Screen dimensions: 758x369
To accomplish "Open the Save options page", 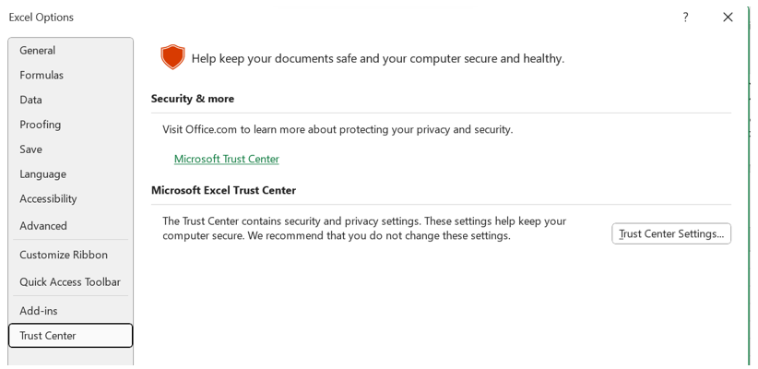I will [31, 149].
